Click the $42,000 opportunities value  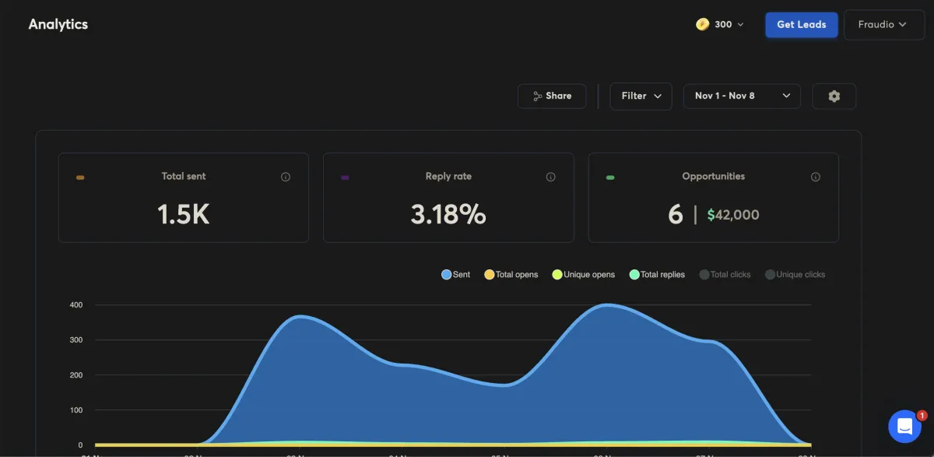733,215
